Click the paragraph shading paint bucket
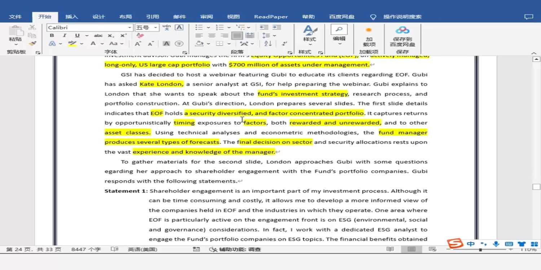541x270 pixels. (199, 44)
